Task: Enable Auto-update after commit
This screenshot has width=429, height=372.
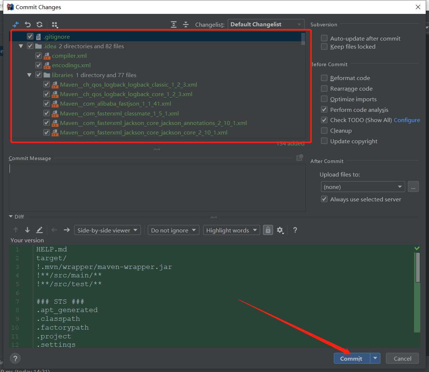Action: click(x=324, y=38)
